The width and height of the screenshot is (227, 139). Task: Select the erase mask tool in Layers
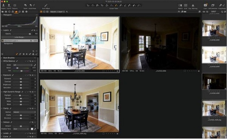tap(20, 54)
